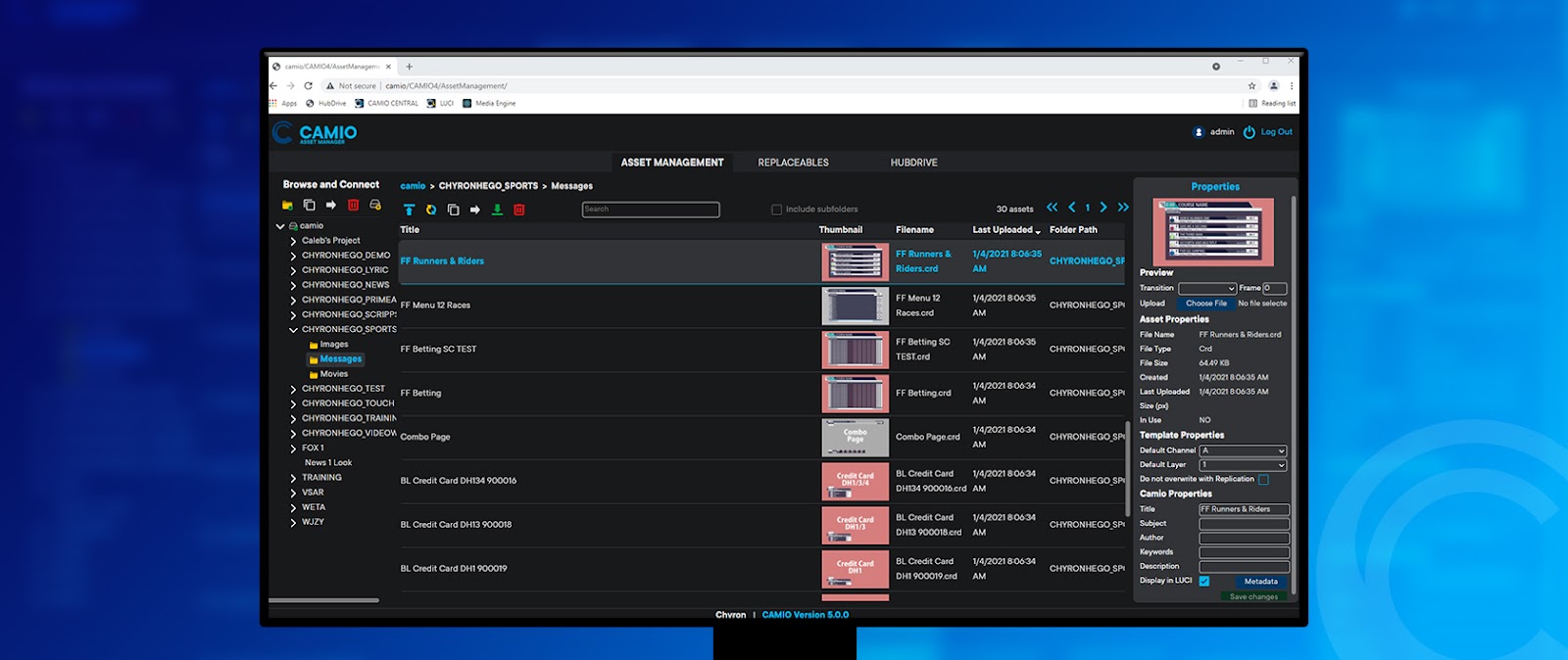Click the connect server icon in sidebar toolbar

[x=375, y=206]
